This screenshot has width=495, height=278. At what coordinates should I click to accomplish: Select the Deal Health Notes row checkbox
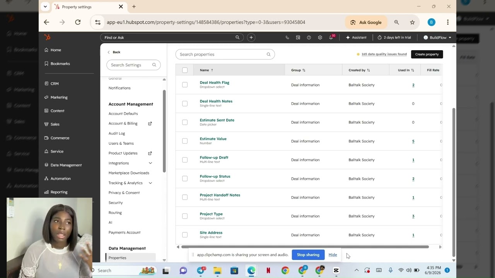[185, 103]
